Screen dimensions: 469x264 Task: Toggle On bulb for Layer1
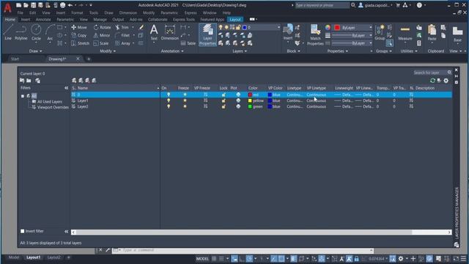(169, 100)
